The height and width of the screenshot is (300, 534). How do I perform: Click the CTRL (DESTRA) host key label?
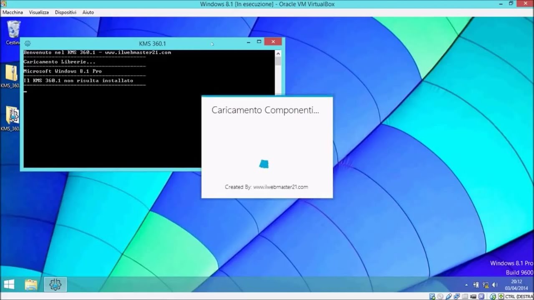[x=519, y=297]
